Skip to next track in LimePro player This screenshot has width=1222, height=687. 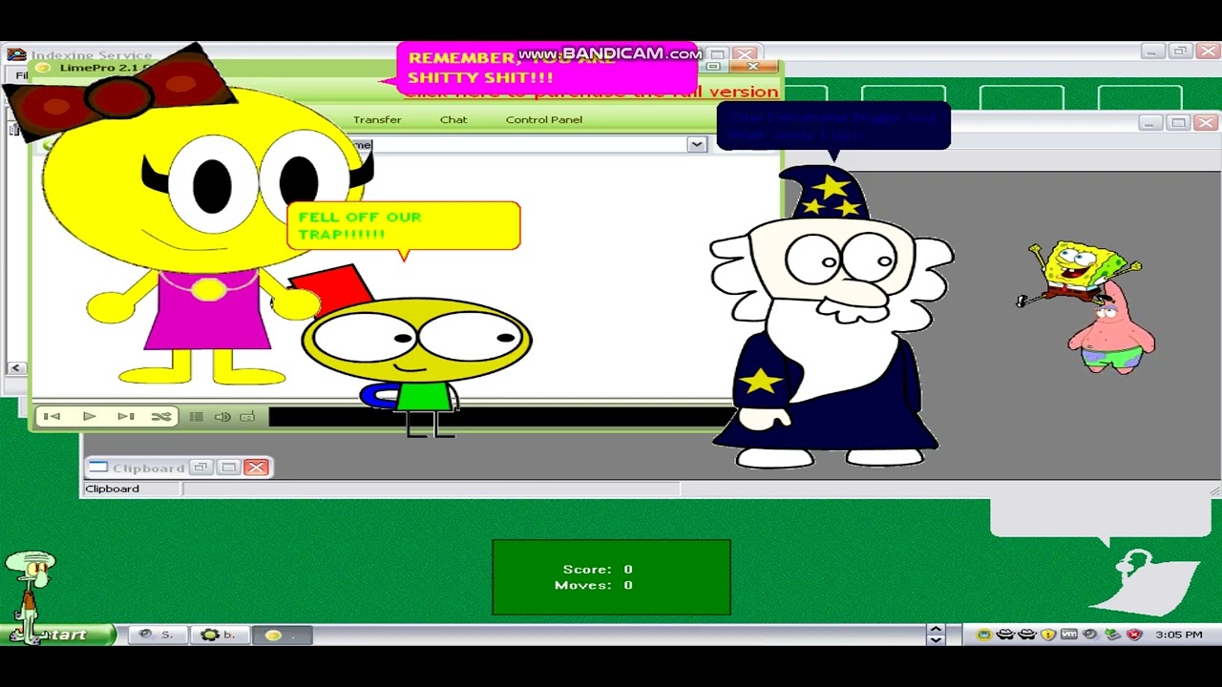coord(125,416)
